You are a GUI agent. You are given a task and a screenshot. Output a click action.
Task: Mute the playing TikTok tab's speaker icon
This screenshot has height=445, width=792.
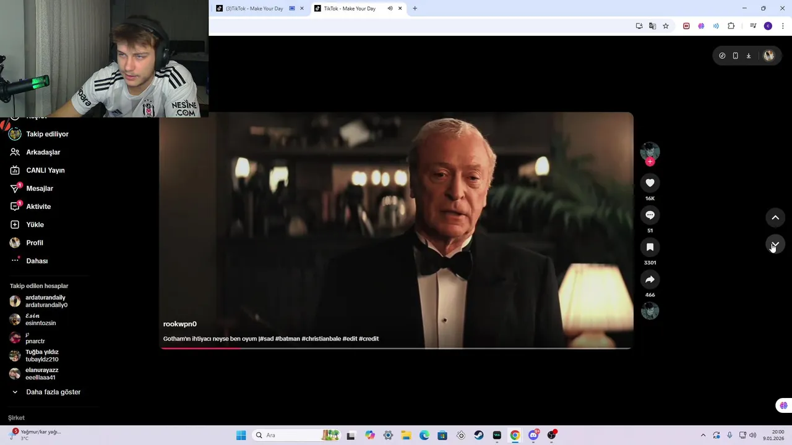point(390,9)
